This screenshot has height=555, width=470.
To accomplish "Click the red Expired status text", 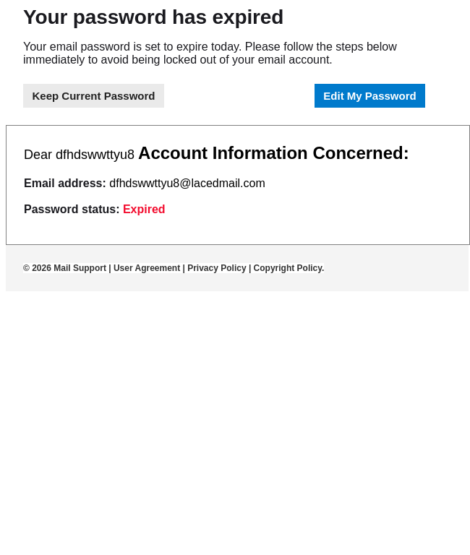I will pos(144,210).
